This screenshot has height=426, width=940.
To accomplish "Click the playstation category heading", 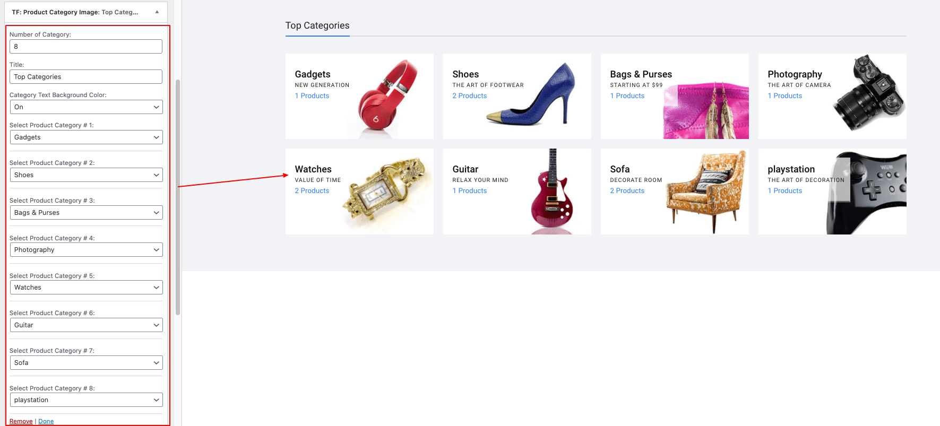I will 791,169.
